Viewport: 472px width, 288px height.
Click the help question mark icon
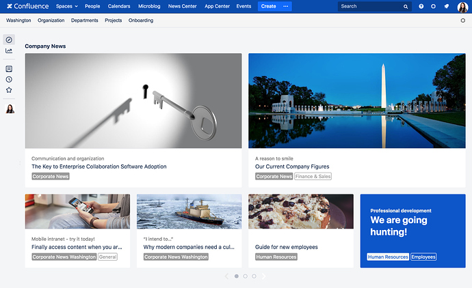tap(421, 6)
